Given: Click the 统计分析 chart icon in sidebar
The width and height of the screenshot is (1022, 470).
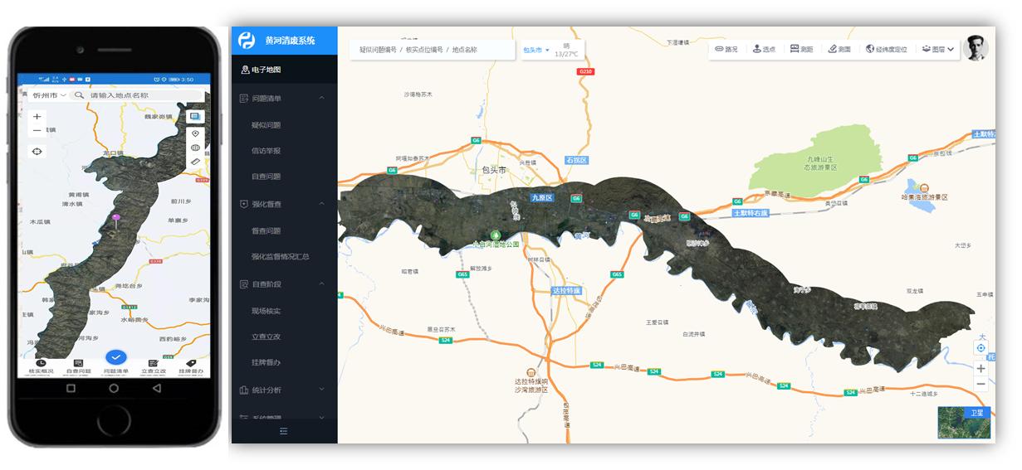Looking at the screenshot, I should tap(243, 390).
